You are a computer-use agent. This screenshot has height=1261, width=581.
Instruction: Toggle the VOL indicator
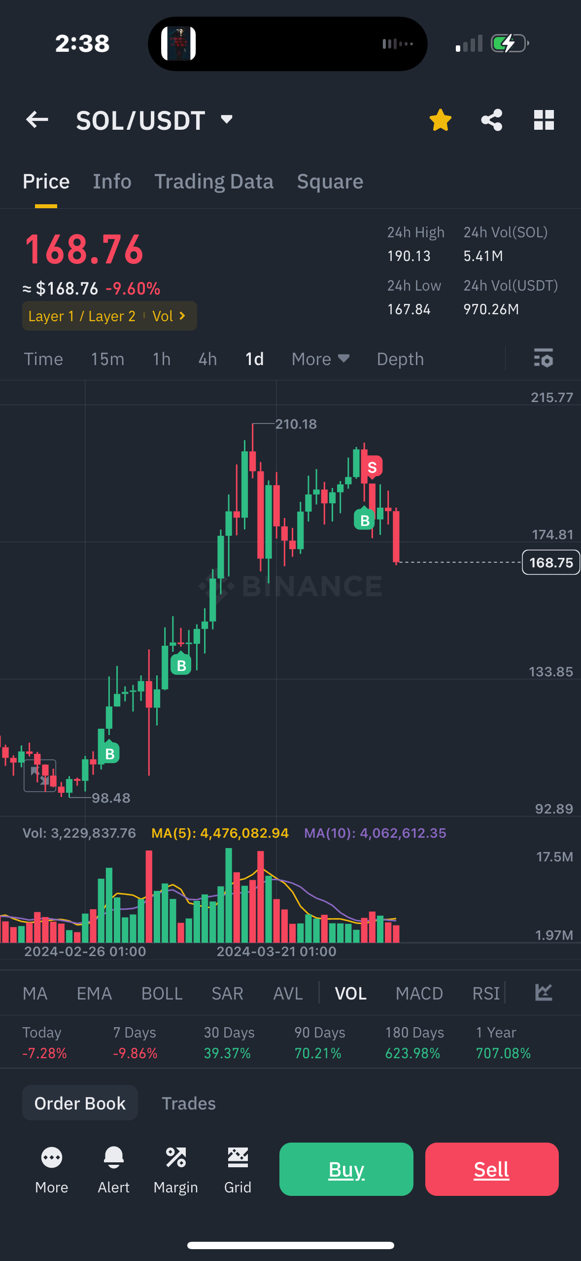[x=350, y=993]
